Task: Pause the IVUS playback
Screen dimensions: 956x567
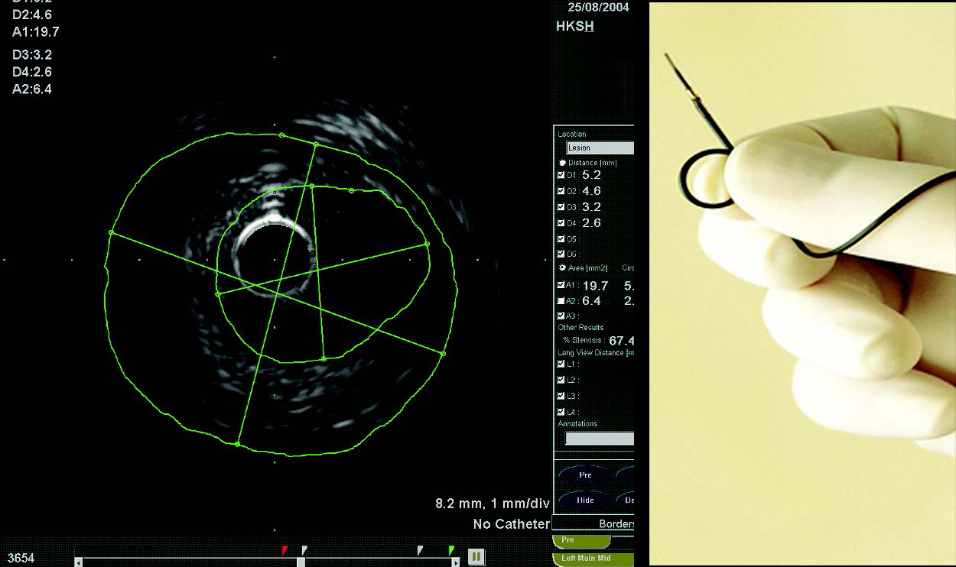Action: [476, 556]
